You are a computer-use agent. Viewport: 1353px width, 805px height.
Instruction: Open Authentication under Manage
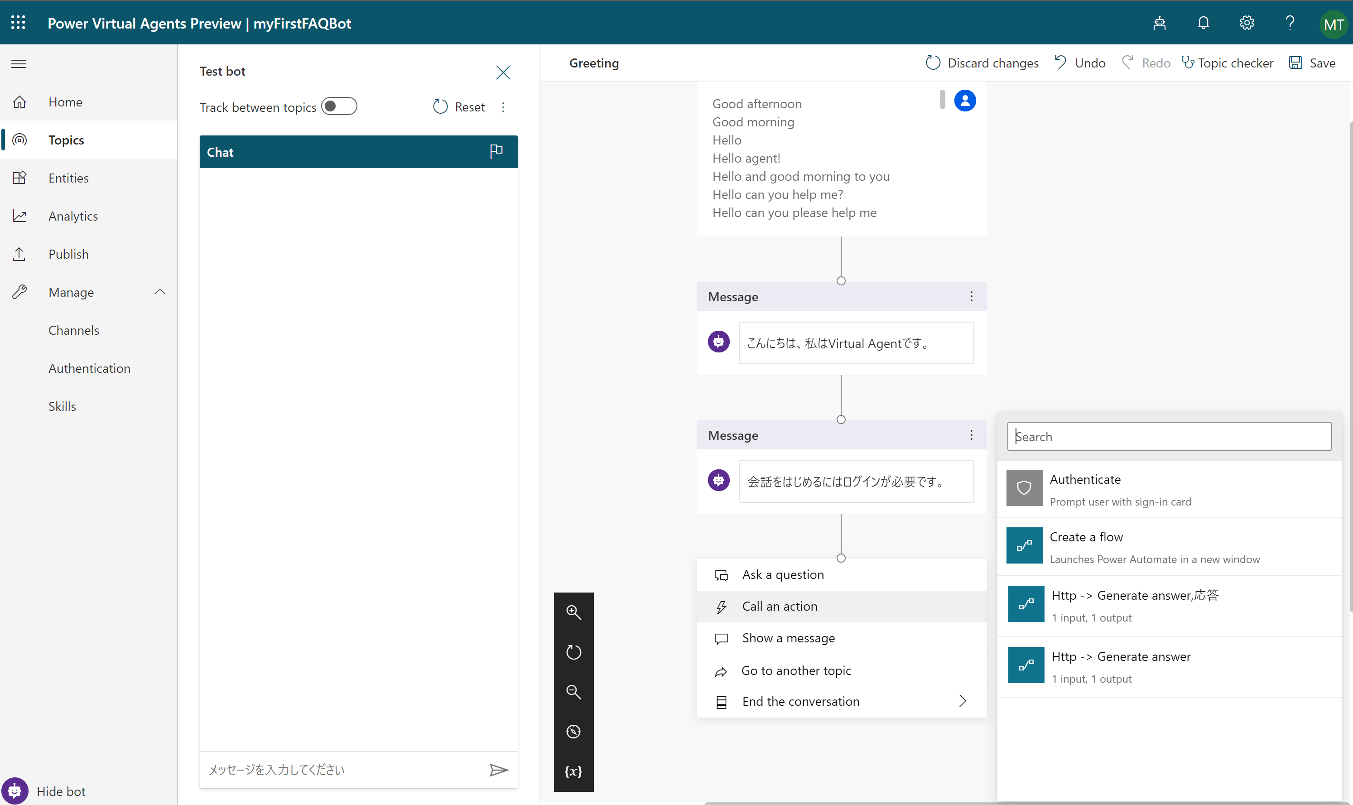[90, 368]
